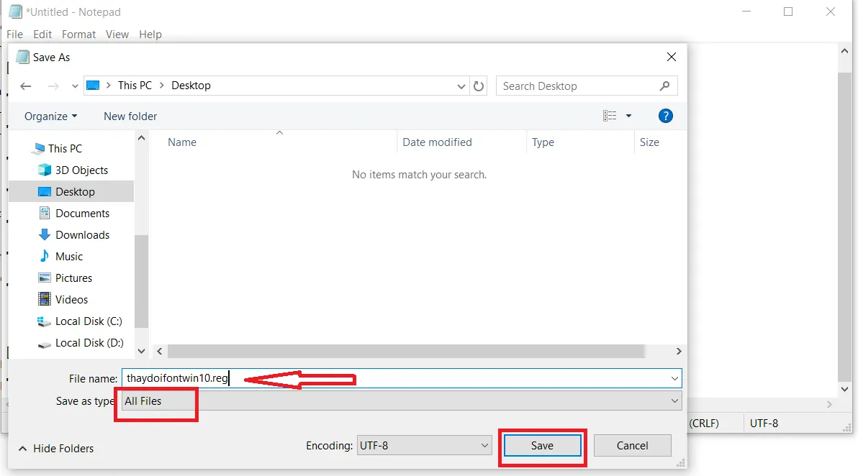Open the View menu
Viewport: 858px width, 476px height.
tap(117, 34)
